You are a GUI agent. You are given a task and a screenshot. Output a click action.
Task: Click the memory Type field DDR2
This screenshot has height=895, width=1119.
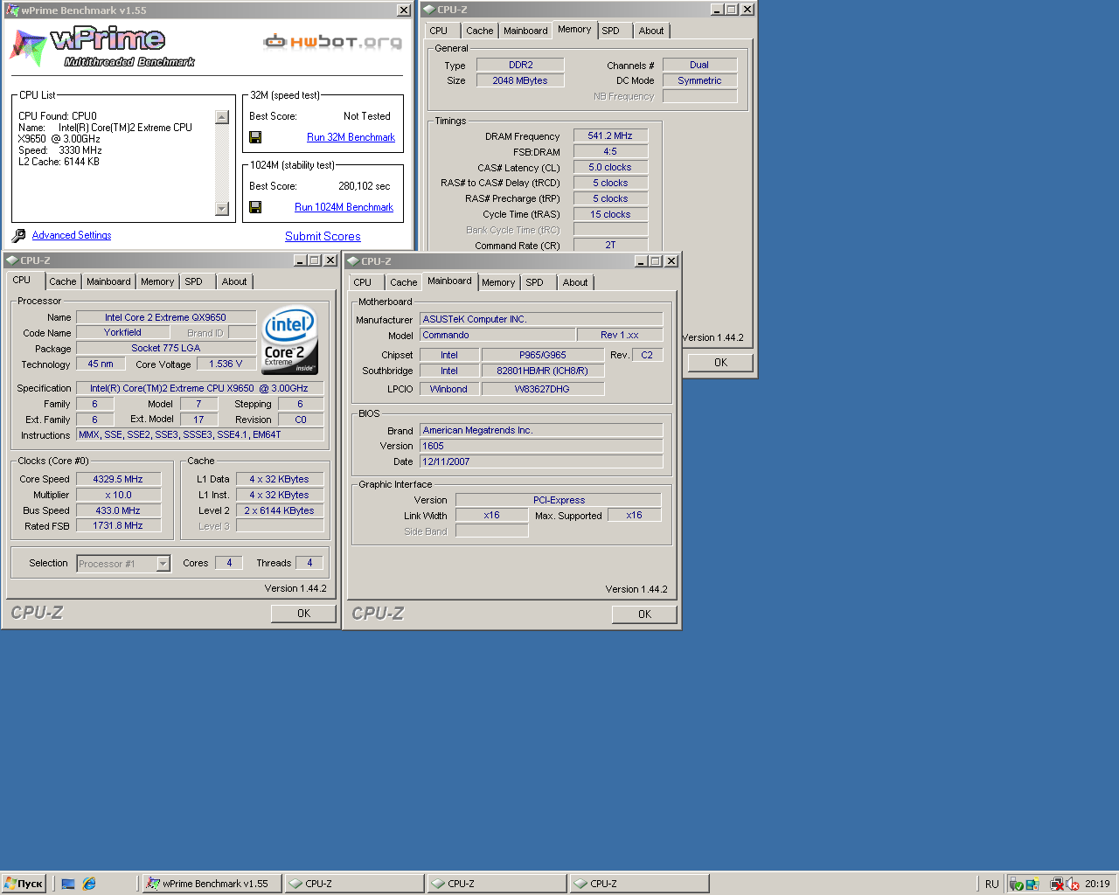520,65
